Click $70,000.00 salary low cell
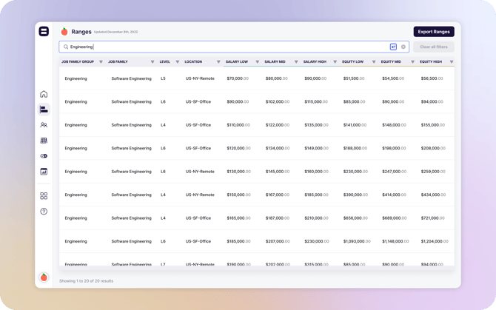Screen dimensions: 496x310 (x=238, y=78)
